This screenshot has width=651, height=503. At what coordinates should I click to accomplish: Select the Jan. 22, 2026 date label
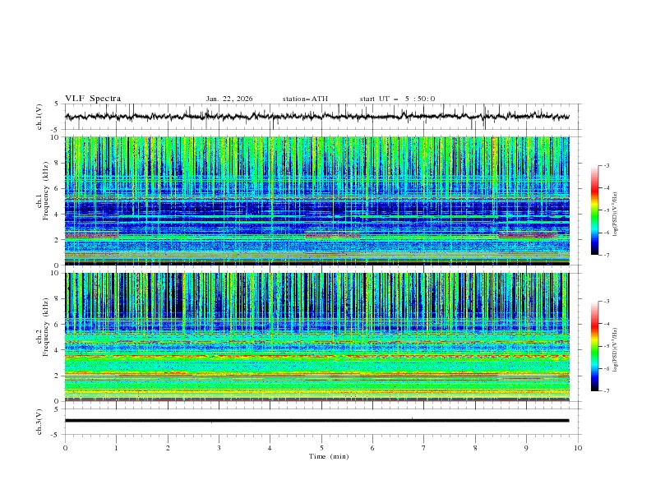(229, 99)
